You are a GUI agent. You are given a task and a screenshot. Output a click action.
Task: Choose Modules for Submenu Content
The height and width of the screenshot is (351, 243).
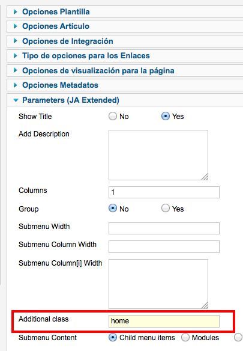[185, 337]
